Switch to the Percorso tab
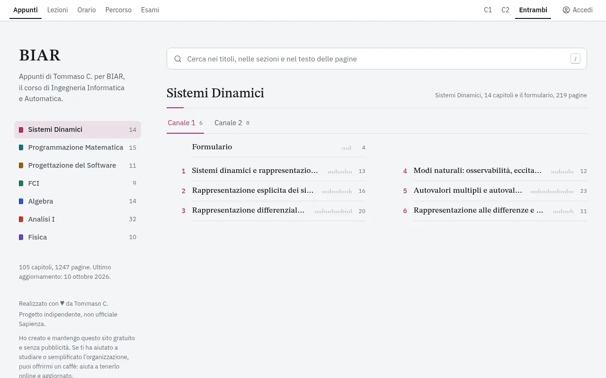The width and height of the screenshot is (606, 378). click(118, 10)
